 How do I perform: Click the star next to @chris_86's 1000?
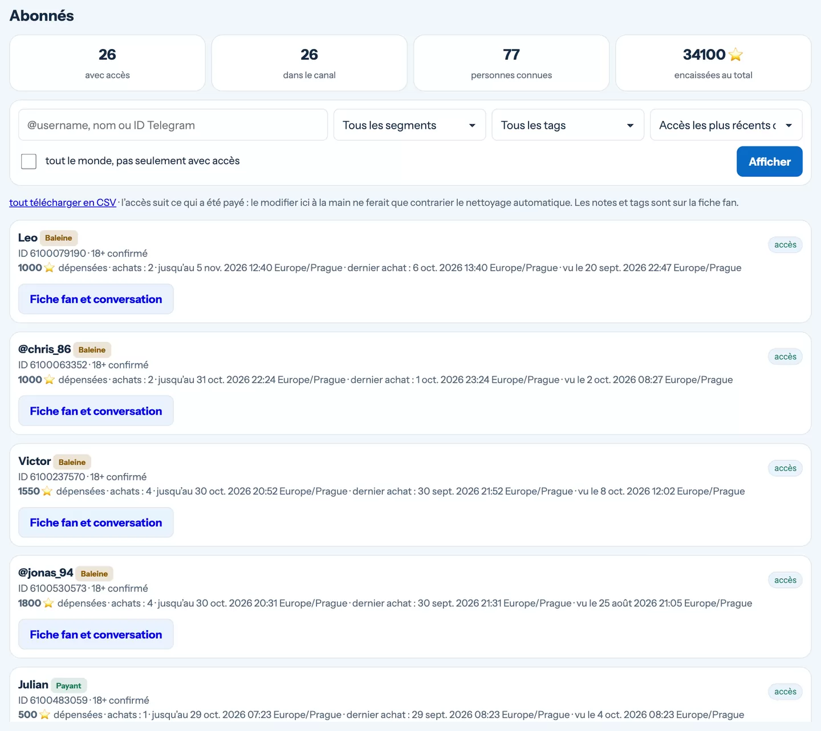pyautogui.click(x=49, y=379)
